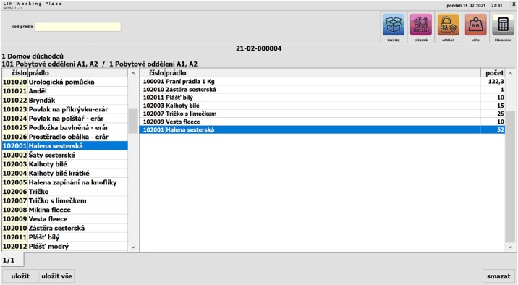The height and width of the screenshot is (285, 518).
Task: Click the uložit button
Action: tap(20, 276)
